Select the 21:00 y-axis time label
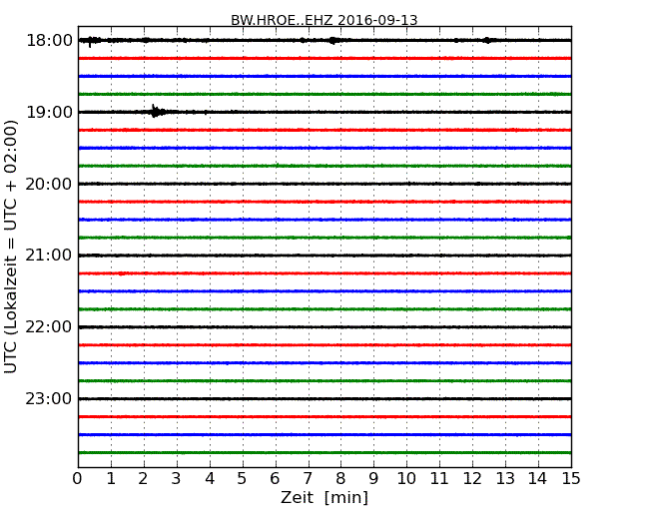This screenshot has width=649, height=519. (x=49, y=256)
